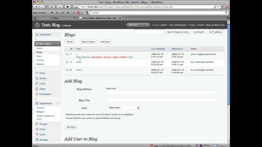This screenshot has height=147, width=262.
Task: Click Search blogs by name button
Action: coord(178,32)
